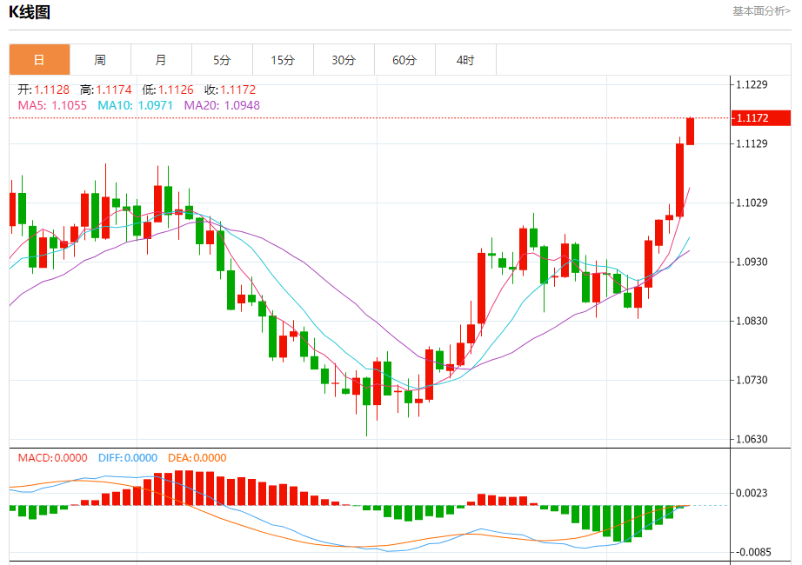The width and height of the screenshot is (802, 565).
Task: Click the DIFF:0.0000 label
Action: tap(128, 457)
